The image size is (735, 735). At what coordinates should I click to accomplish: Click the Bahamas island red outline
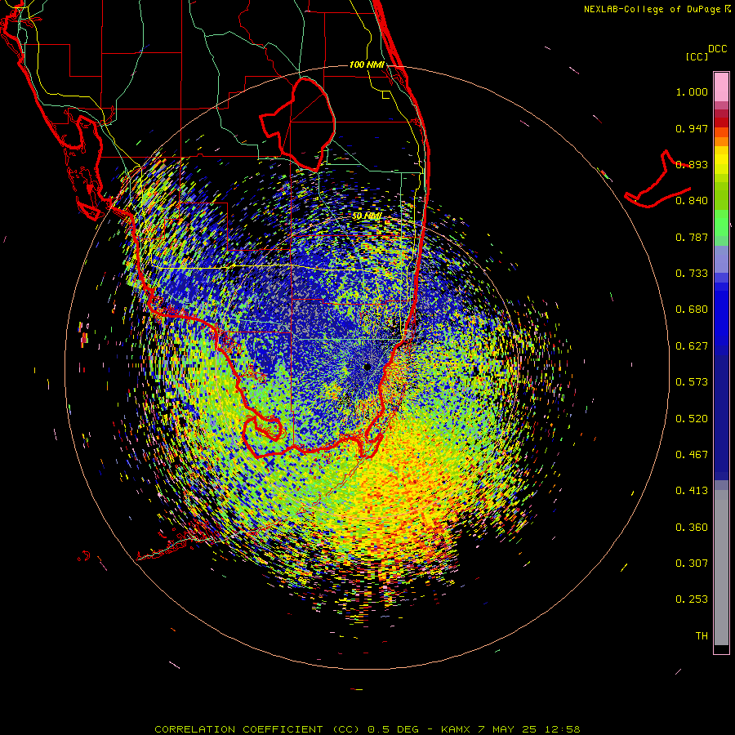click(658, 179)
